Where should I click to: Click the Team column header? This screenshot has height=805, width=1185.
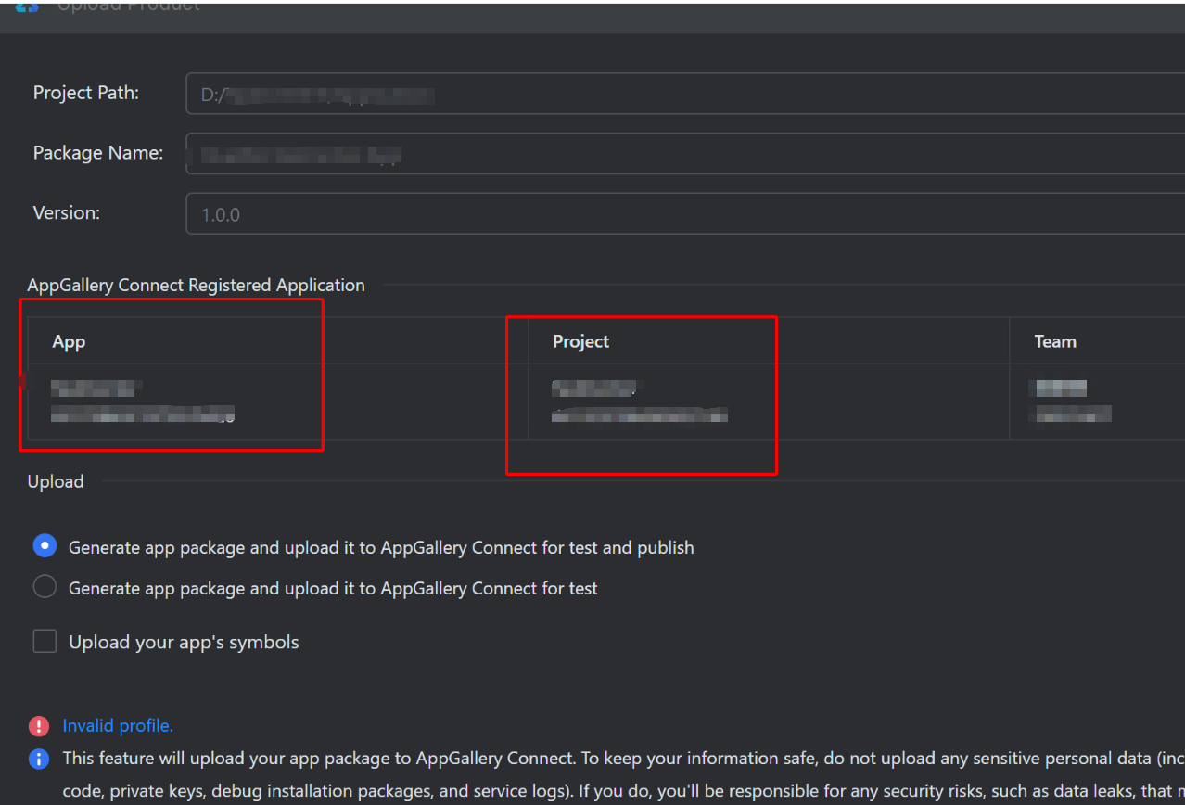1055,342
